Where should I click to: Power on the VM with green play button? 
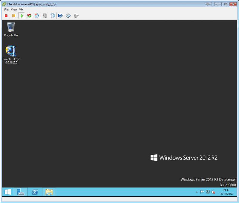(x=22, y=16)
